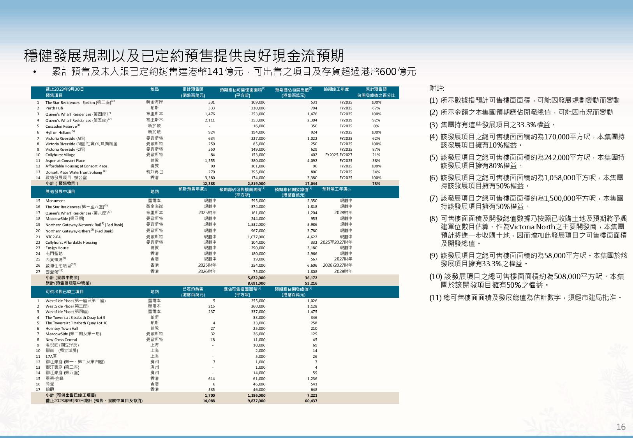Click Queen's Wharf Residences (第六座) row name
This screenshot has width=633, height=438.
tap(78, 213)
